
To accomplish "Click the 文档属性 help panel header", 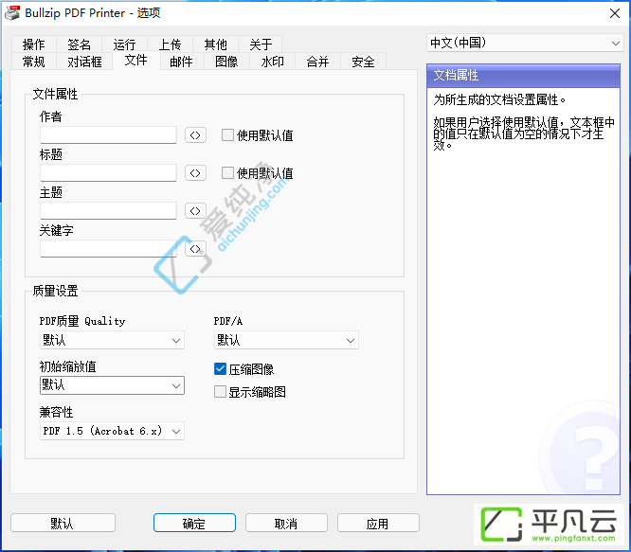I will [x=523, y=76].
